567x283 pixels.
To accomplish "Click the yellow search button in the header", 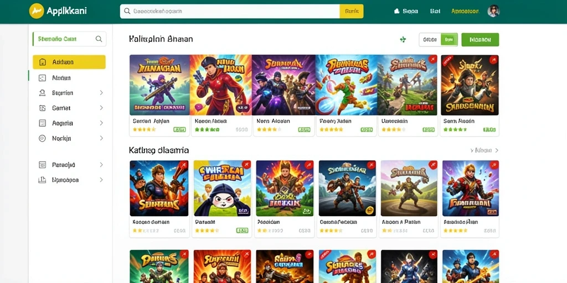I will pos(352,11).
